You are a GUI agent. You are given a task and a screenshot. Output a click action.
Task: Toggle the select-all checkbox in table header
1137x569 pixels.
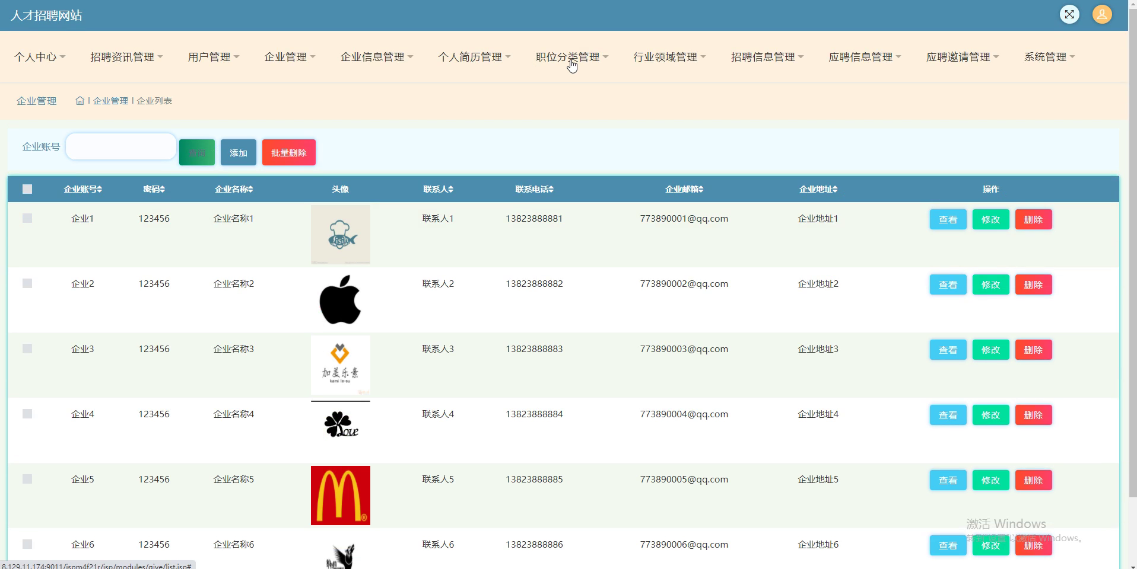pos(27,189)
